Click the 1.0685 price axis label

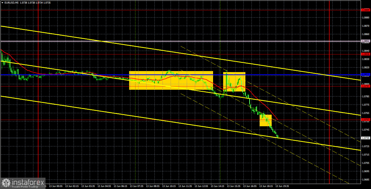(366, 180)
